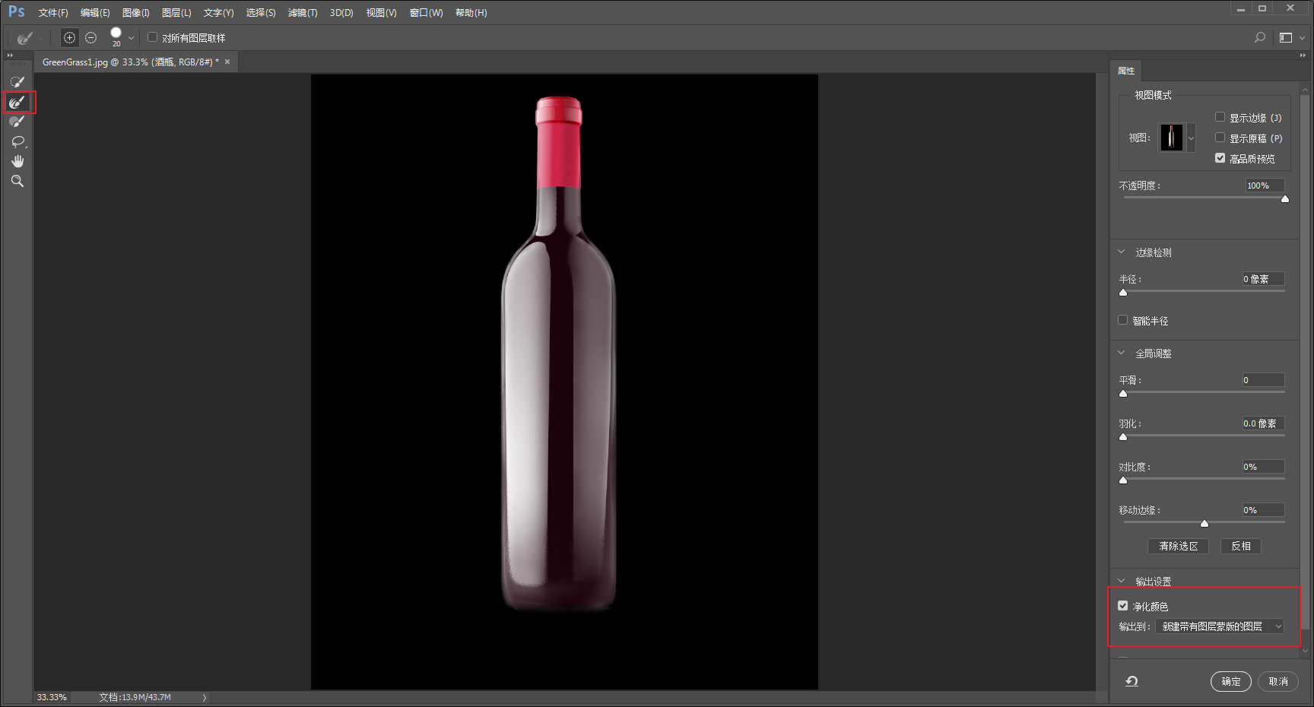Open the status bar info arrow

pyautogui.click(x=204, y=697)
